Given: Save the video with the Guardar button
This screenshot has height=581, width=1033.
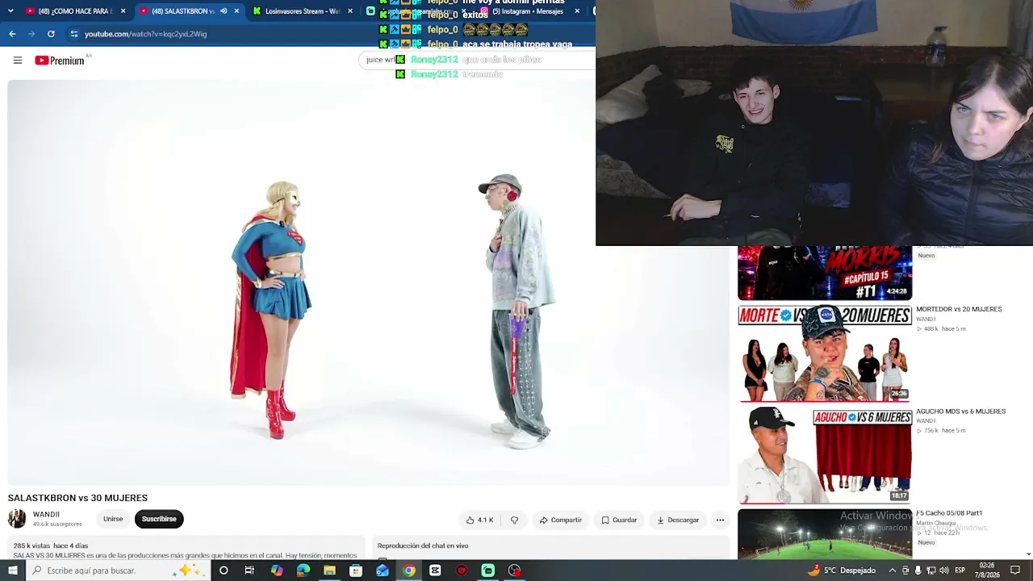Looking at the screenshot, I should [x=620, y=520].
